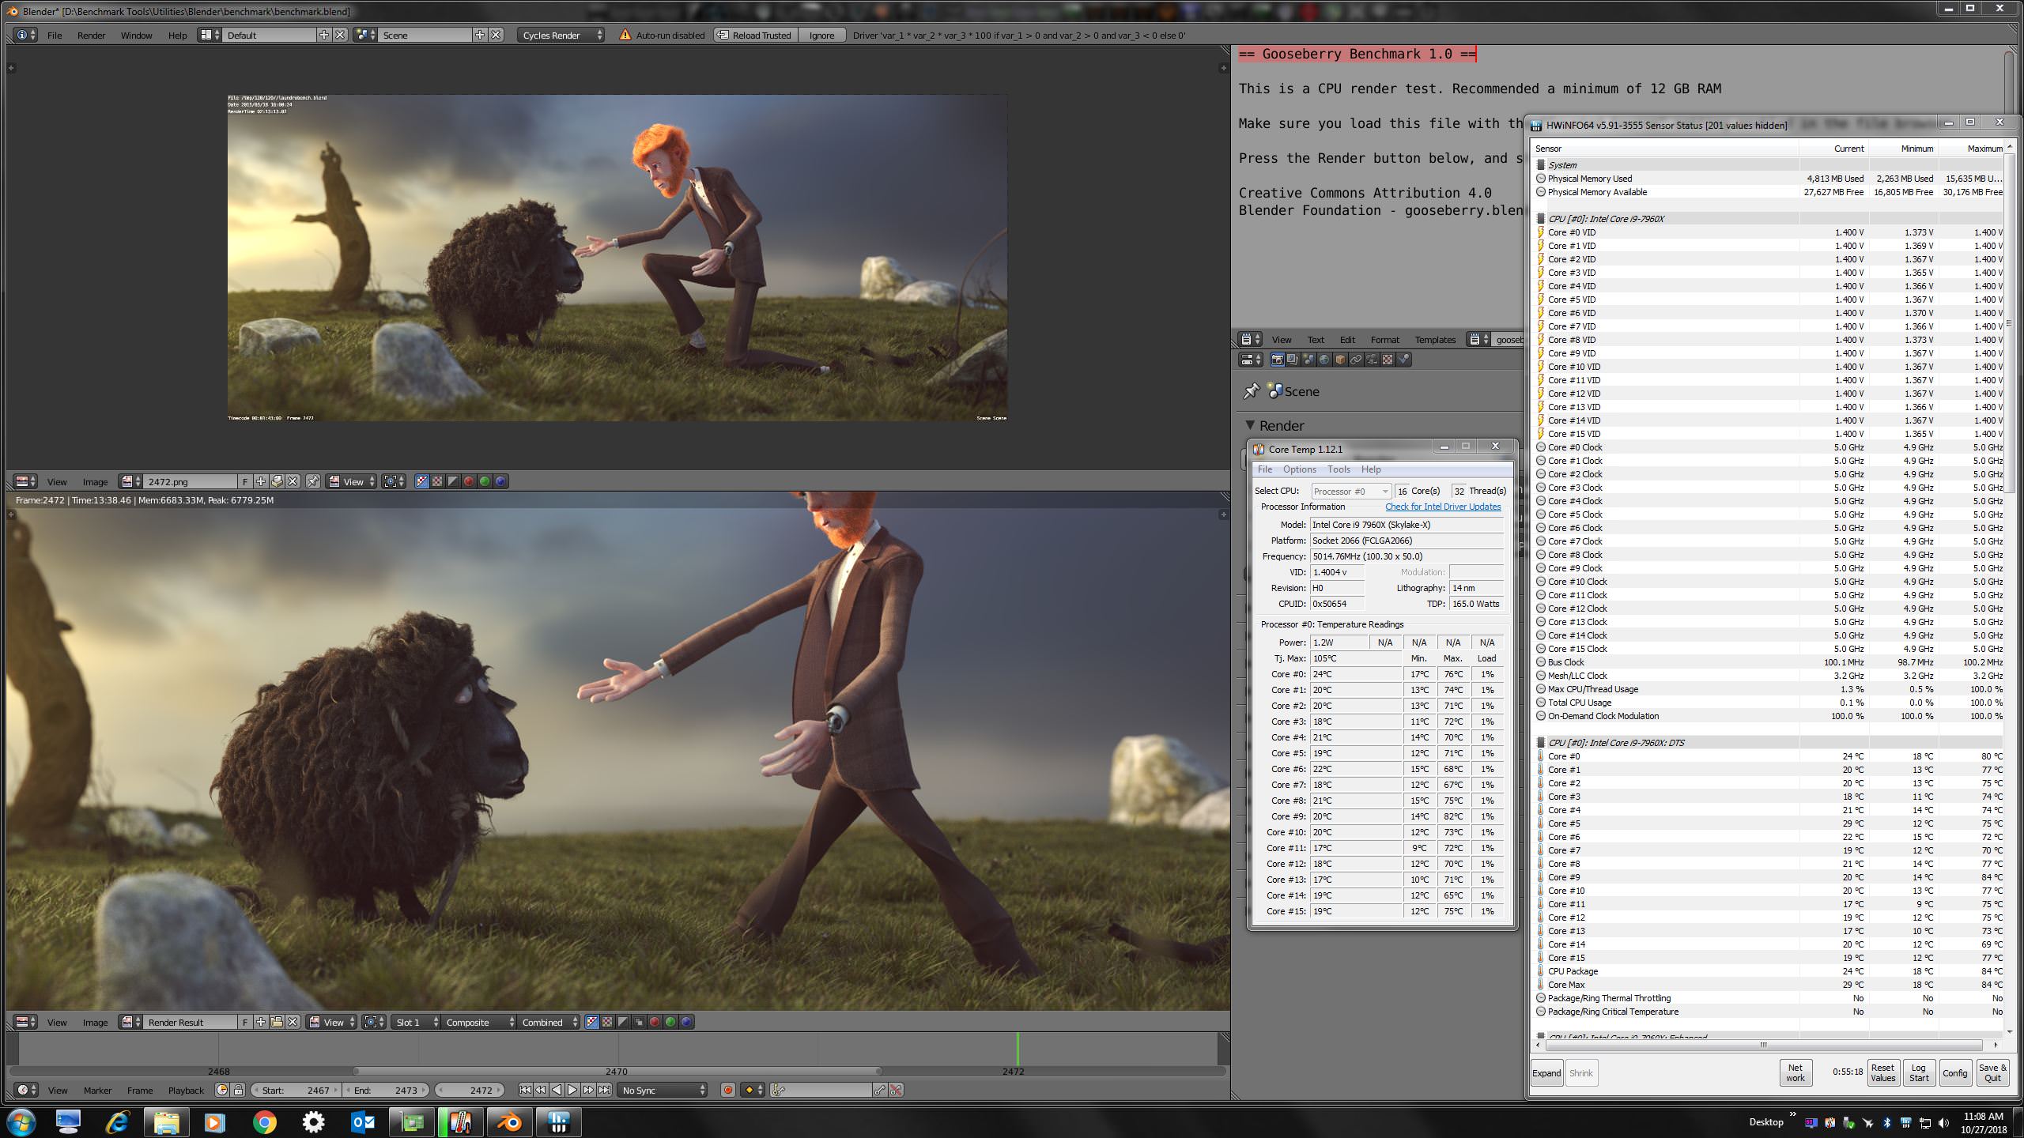This screenshot has width=2024, height=1138.
Task: Toggle the auto-keyframe record button
Action: (728, 1090)
